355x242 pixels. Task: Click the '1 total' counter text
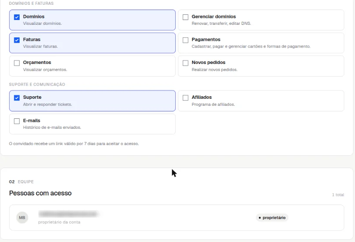coord(338,195)
